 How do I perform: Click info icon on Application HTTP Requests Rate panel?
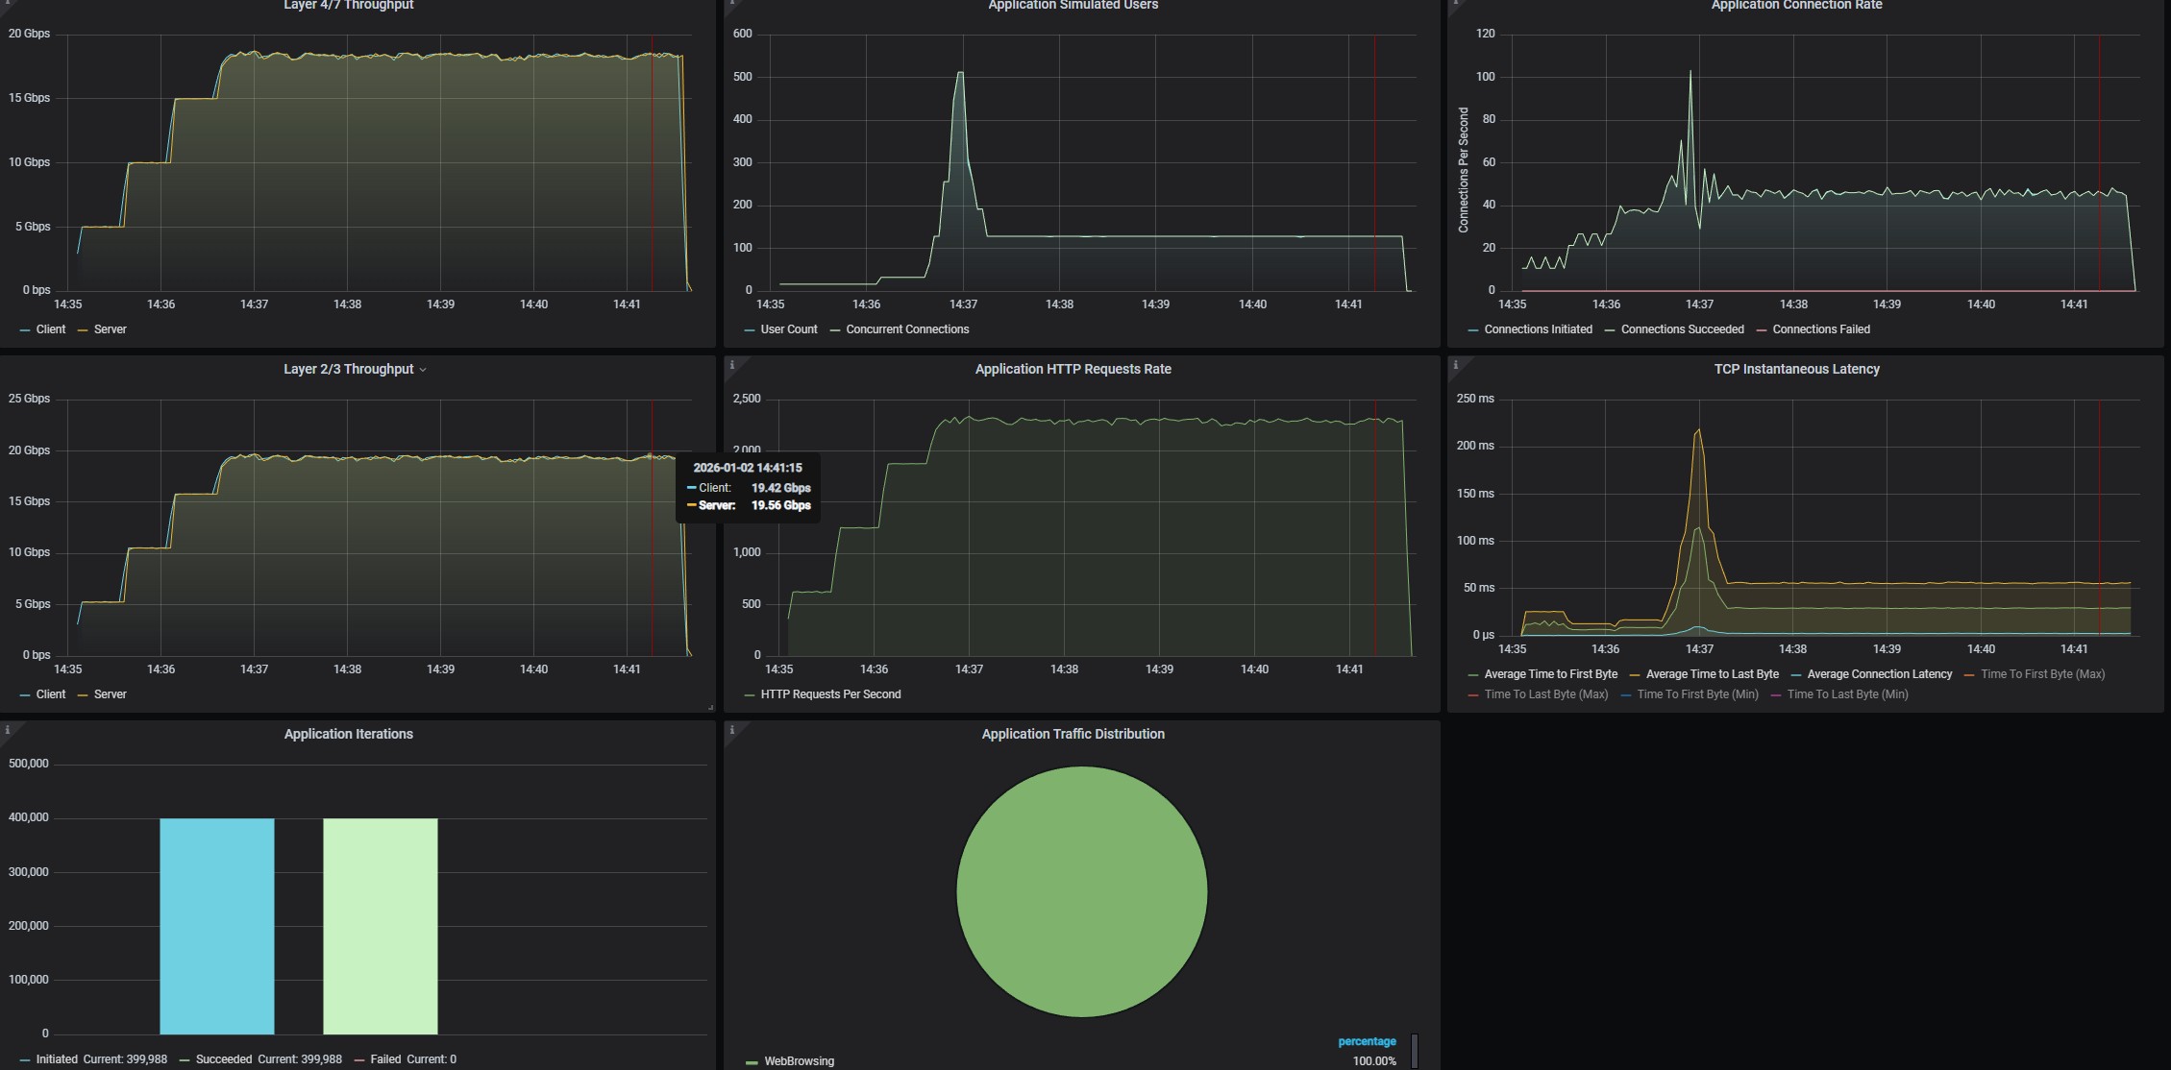point(732,365)
